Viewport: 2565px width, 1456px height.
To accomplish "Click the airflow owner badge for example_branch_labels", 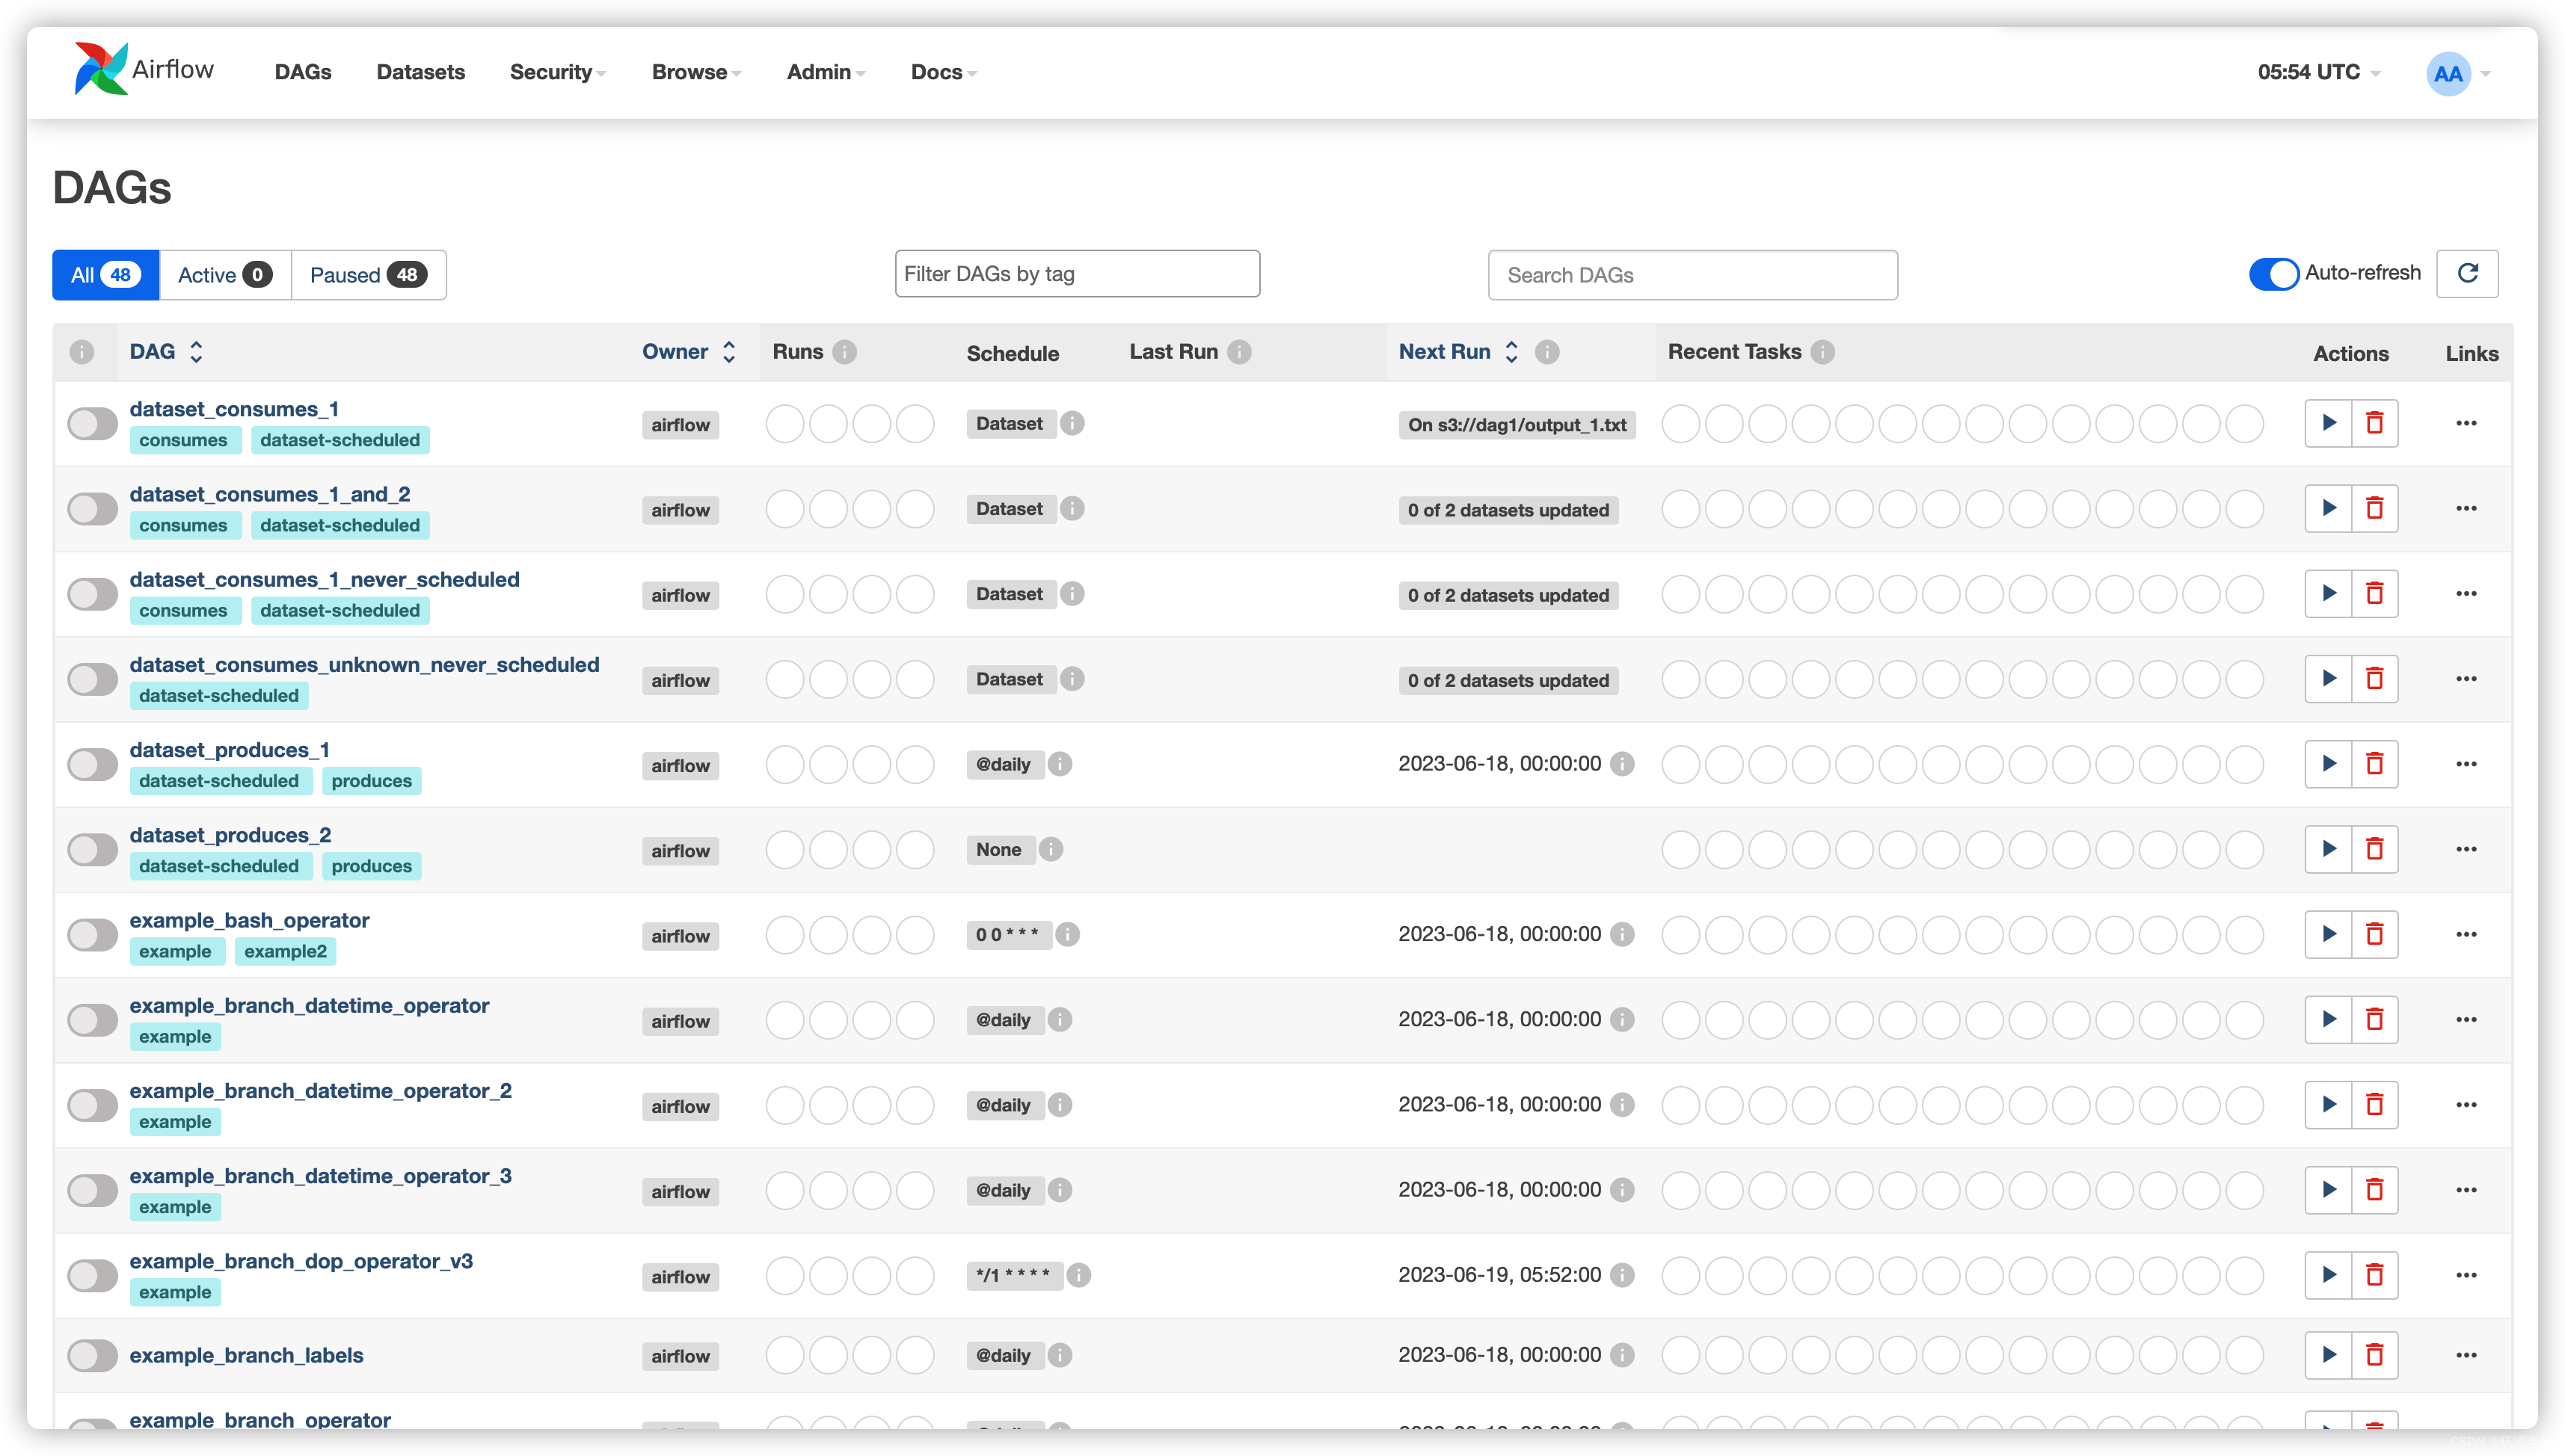I will point(681,1356).
